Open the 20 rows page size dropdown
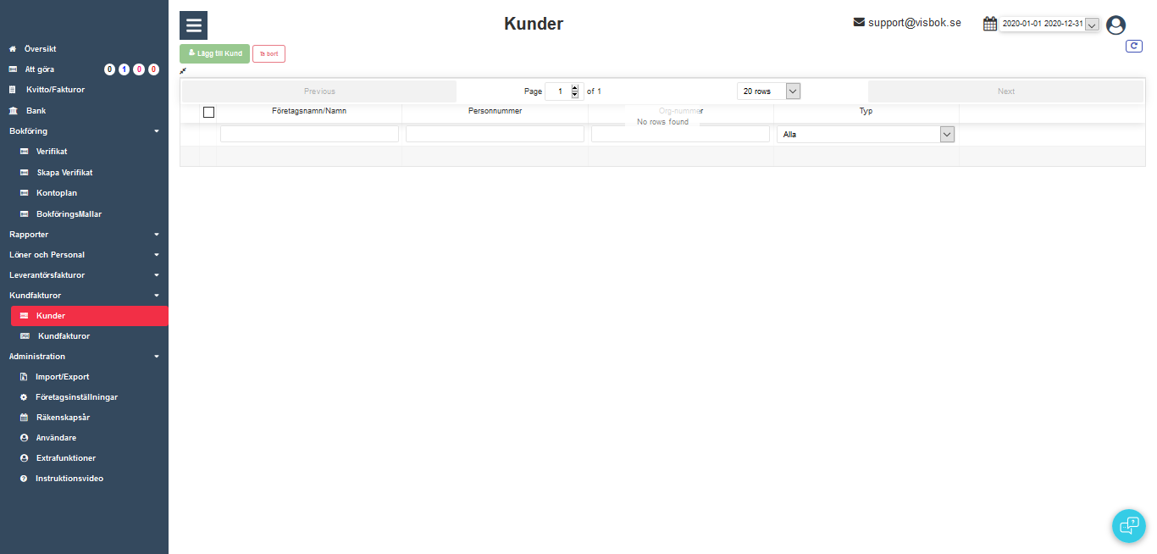The width and height of the screenshot is (1157, 554). [x=792, y=91]
